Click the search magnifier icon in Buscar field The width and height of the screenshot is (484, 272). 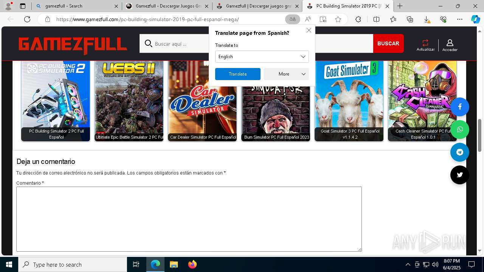pyautogui.click(x=148, y=43)
